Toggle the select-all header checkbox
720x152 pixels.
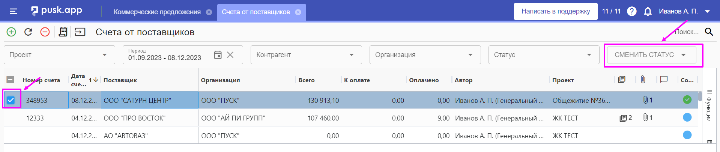point(11,80)
